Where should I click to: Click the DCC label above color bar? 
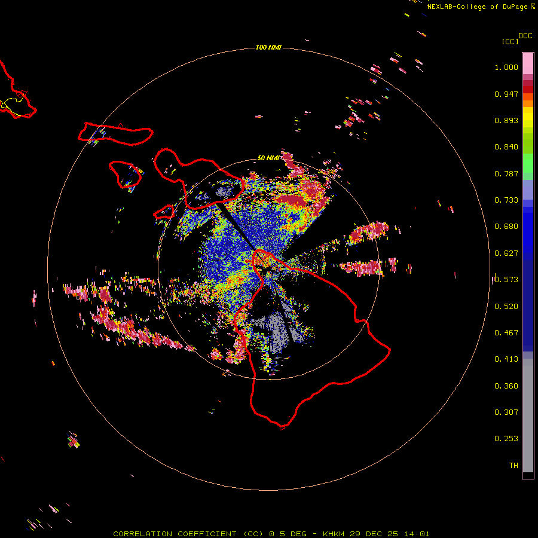click(525, 36)
